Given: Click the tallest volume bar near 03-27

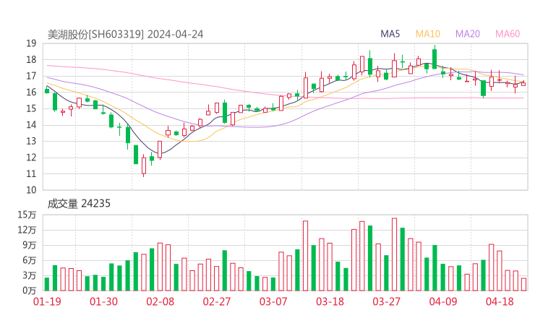Looking at the screenshot, I should (x=395, y=254).
